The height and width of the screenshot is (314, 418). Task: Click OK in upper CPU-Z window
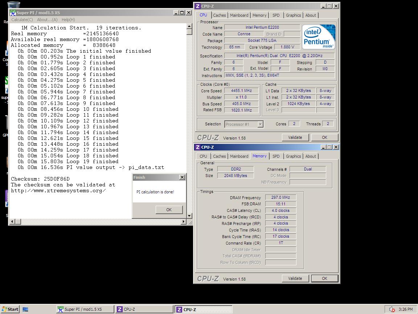click(324, 137)
